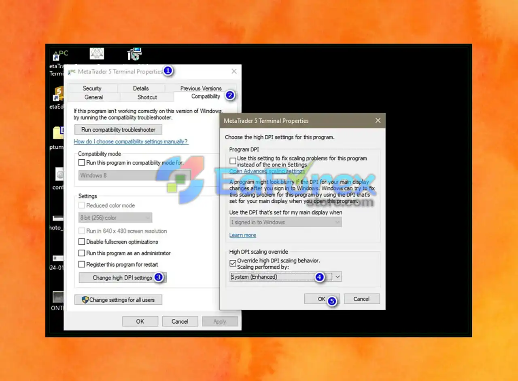Open 'How do I choose compatibility settings manually?' link

click(x=131, y=141)
